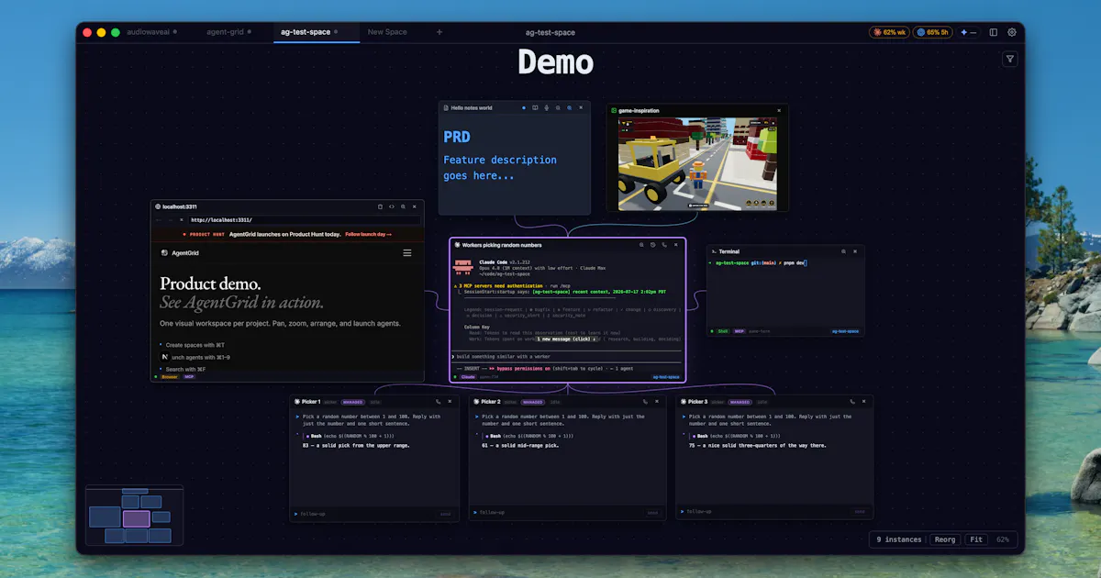This screenshot has width=1101, height=578.
Task: Open AgentGrid hamburger menu in browser panel
Action: click(407, 252)
